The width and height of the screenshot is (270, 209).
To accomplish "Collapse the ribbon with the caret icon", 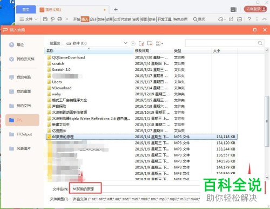I will [265, 19].
